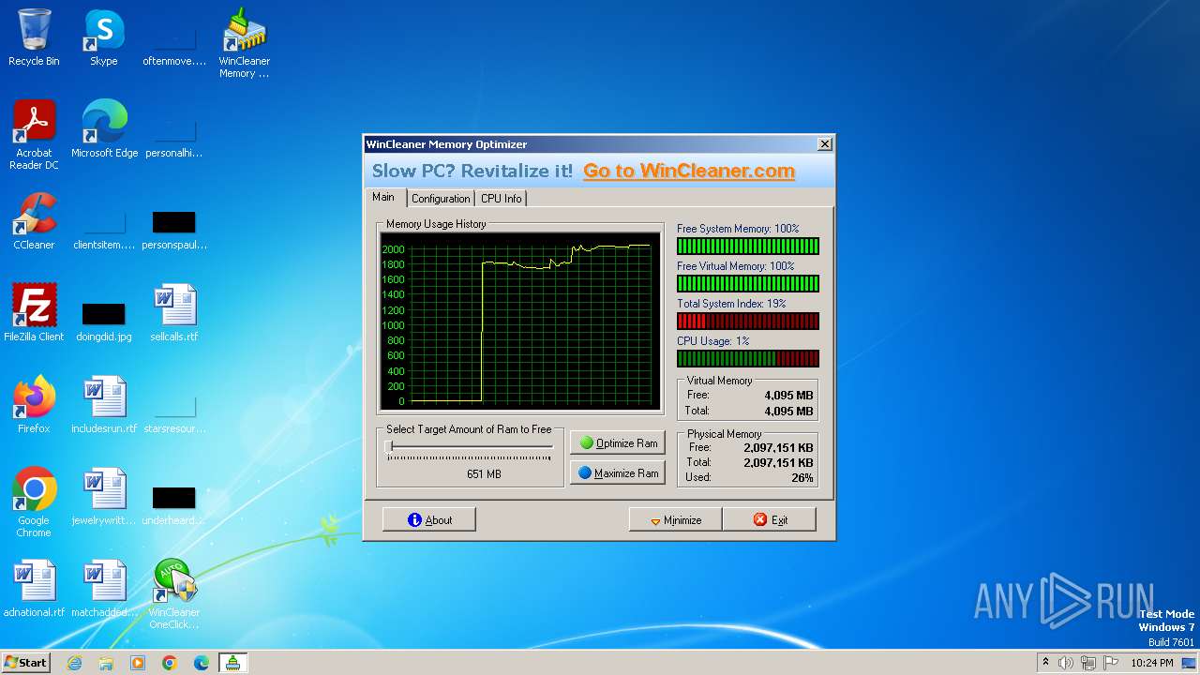Click the Physical Memory Used 26% value
The height and width of the screenshot is (675, 1200).
point(802,477)
